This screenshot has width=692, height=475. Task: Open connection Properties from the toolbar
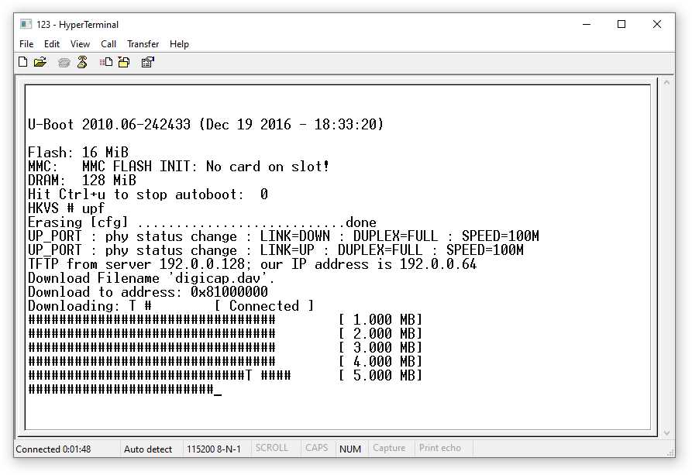pos(147,62)
